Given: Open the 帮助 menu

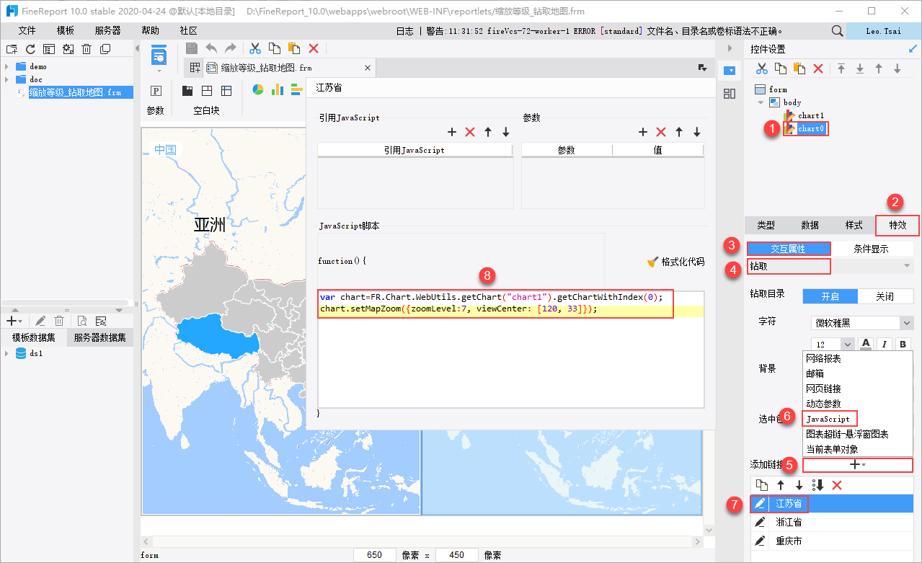Looking at the screenshot, I should [151, 31].
